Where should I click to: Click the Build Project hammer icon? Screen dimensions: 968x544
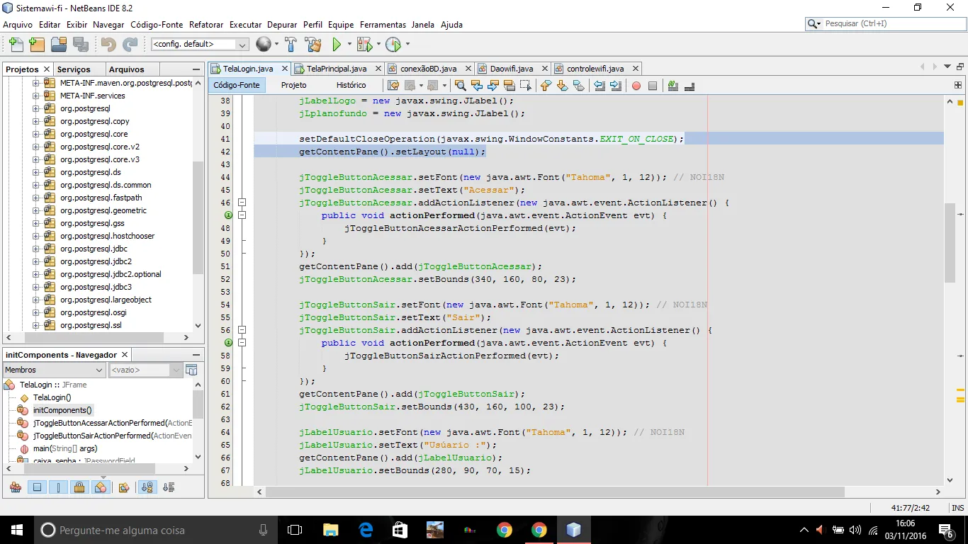coord(291,45)
